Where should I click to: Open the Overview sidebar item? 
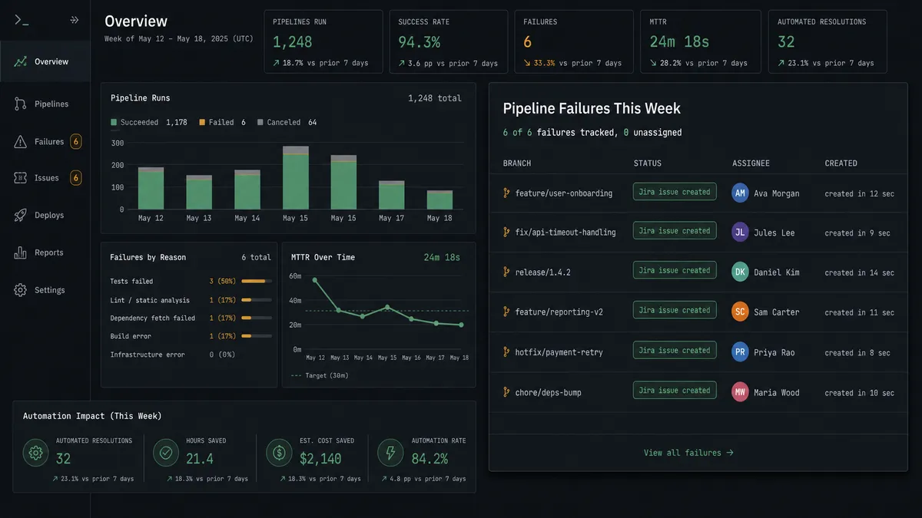[x=45, y=61]
